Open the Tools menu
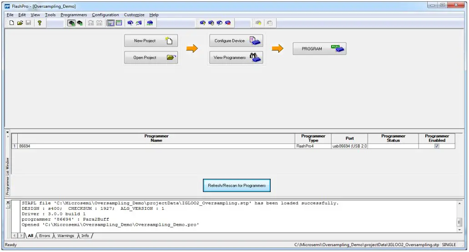This screenshot has width=469, height=252. (50, 15)
